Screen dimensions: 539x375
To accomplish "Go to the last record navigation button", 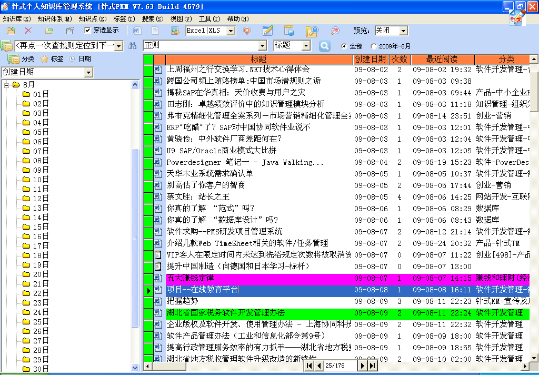I will [x=373, y=366].
